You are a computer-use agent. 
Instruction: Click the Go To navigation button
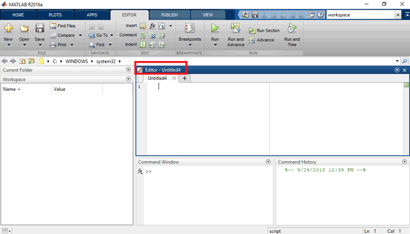(x=98, y=35)
